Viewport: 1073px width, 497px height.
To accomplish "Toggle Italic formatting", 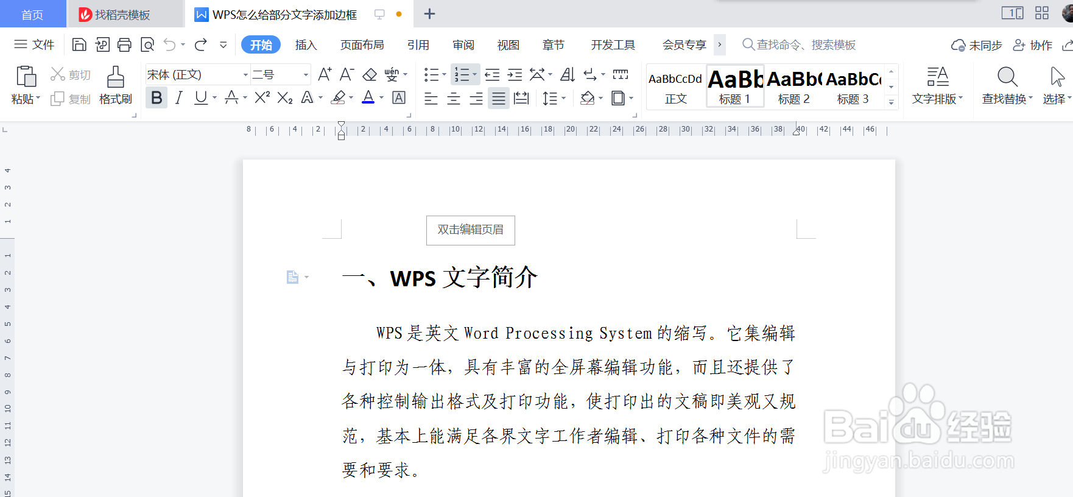I will (x=179, y=97).
